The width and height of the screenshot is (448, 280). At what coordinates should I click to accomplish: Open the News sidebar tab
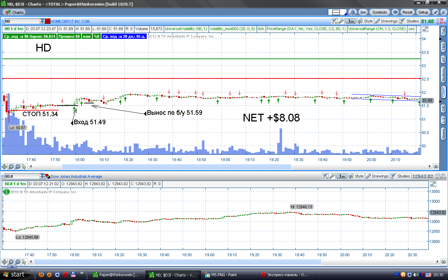click(443, 133)
